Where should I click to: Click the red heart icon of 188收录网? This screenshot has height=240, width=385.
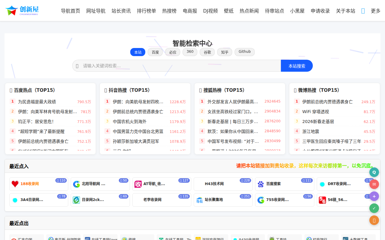pos(15,184)
